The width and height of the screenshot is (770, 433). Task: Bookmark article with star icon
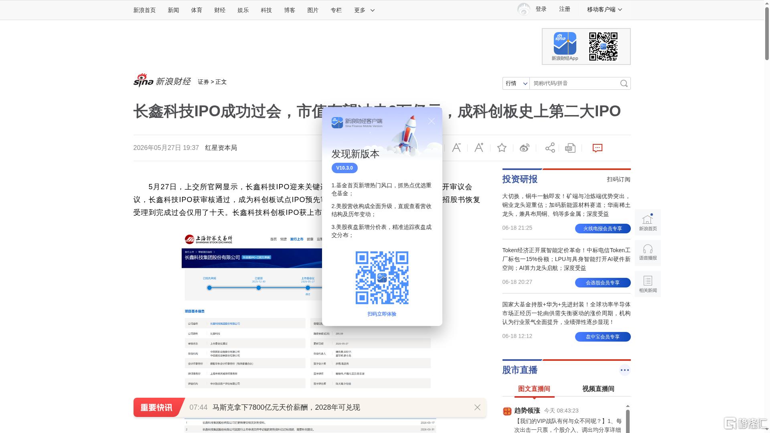pyautogui.click(x=502, y=148)
